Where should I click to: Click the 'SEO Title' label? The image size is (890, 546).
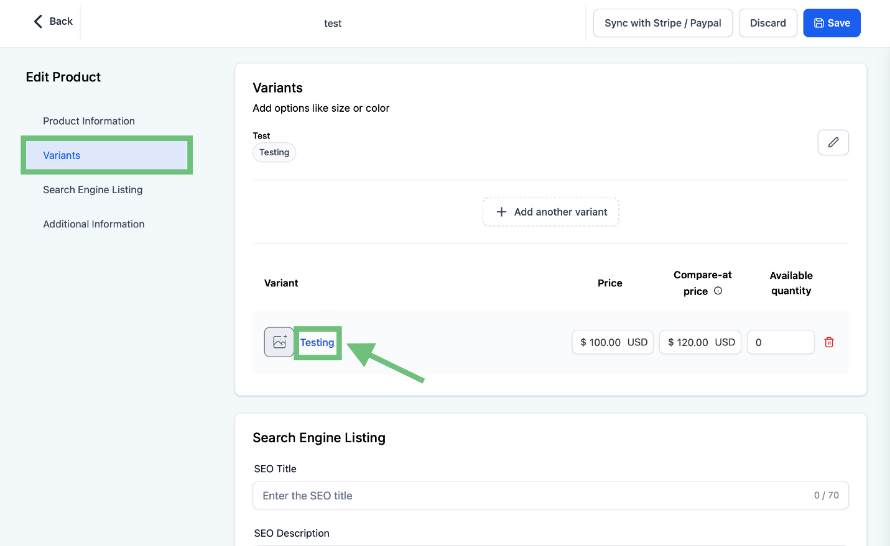click(275, 469)
